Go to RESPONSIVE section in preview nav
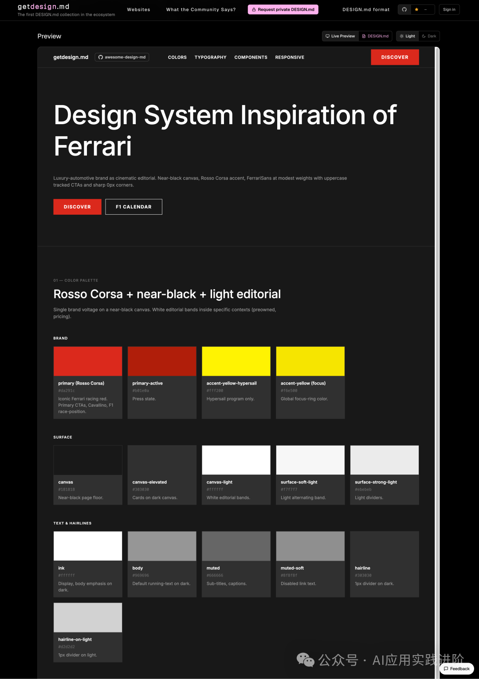Viewport: 479px width, 679px height. pyautogui.click(x=290, y=57)
